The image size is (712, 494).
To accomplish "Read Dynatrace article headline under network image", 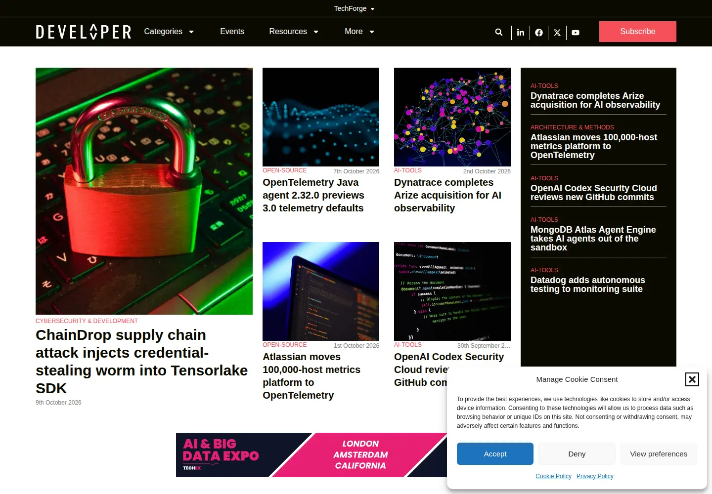I will 447,195.
